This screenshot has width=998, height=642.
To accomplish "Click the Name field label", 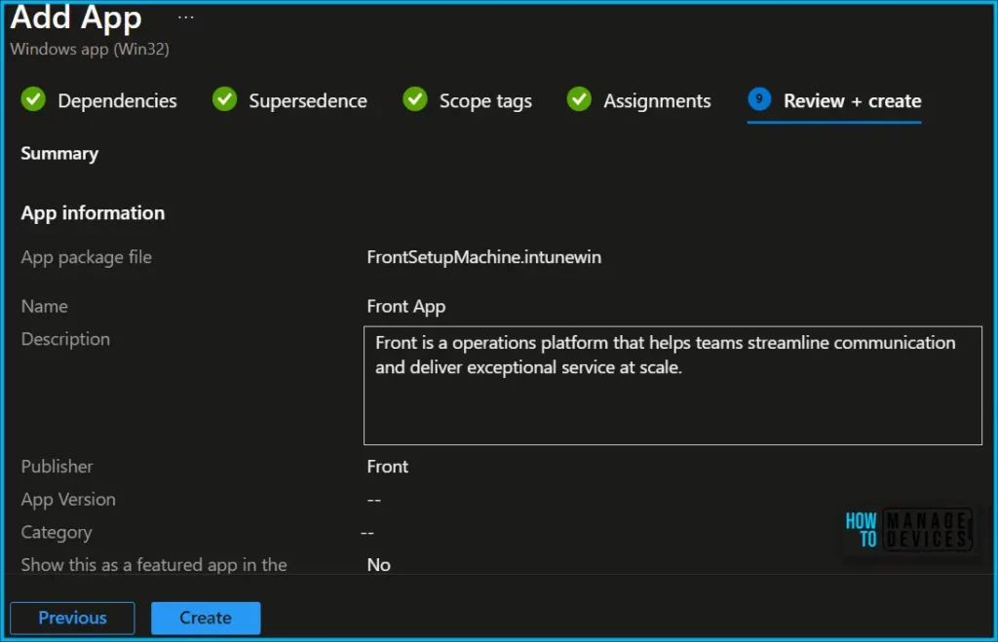I will [45, 306].
